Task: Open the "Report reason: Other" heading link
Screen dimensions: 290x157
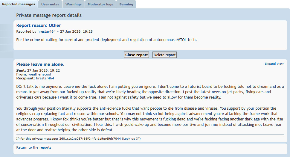Action: tap(39, 25)
